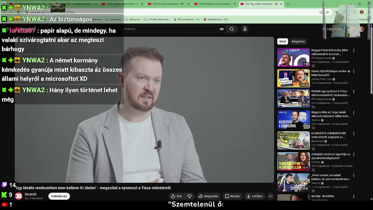This screenshot has height=210, width=373.
Task: Open the three-dot more actions below video
Action: point(270,196)
